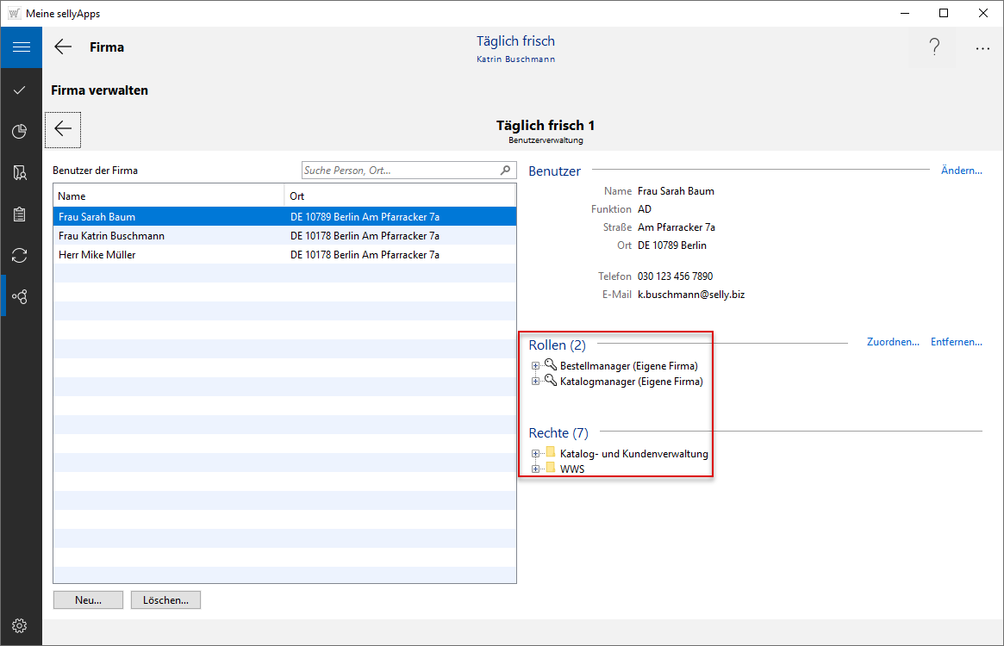Open the settings gear icon
Image resolution: width=1004 pixels, height=646 pixels.
pyautogui.click(x=21, y=625)
